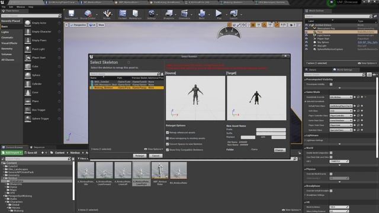Toggle Allow remapping to existing assets checkbox
The height and width of the screenshot is (213, 379).
pos(167,138)
